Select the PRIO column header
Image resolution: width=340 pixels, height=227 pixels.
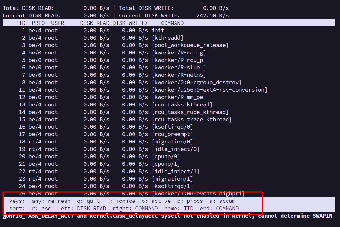[x=38, y=23]
